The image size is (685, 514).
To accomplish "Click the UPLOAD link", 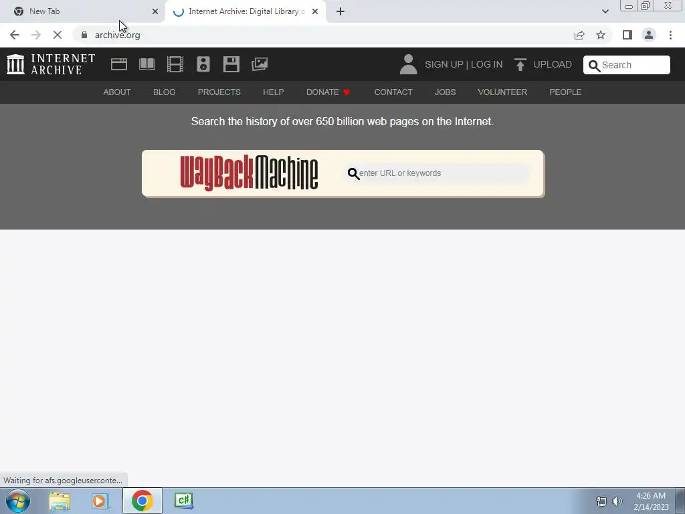I will coord(553,64).
